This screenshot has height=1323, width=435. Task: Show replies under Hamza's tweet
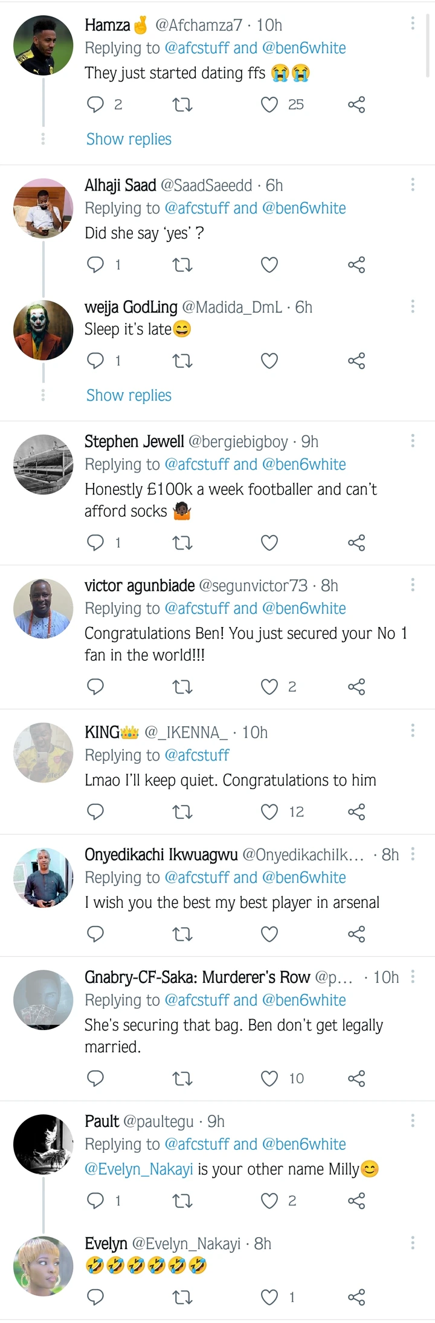pos(129,139)
